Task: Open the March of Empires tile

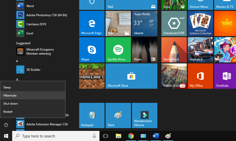Action: (174, 76)
